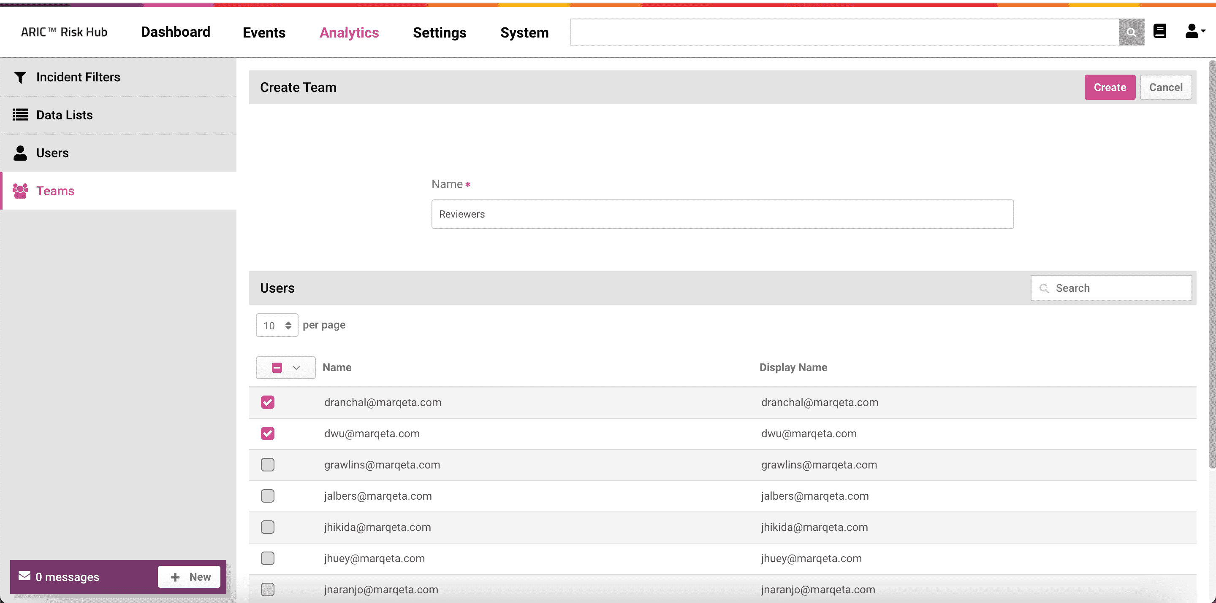Select Data Lists in sidebar

[x=118, y=115]
